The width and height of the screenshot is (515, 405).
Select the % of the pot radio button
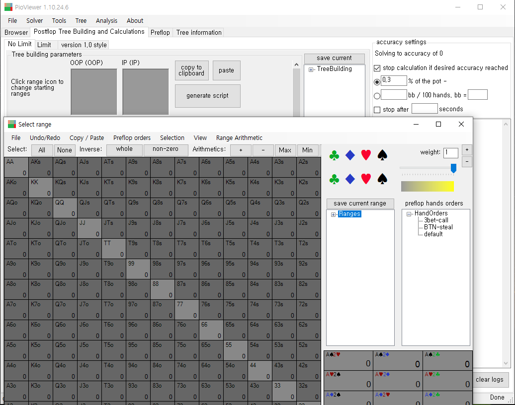(x=377, y=82)
